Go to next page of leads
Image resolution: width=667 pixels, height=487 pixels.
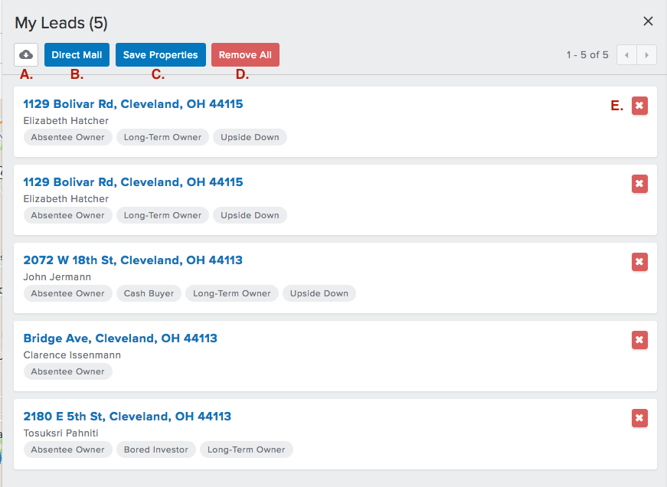646,55
